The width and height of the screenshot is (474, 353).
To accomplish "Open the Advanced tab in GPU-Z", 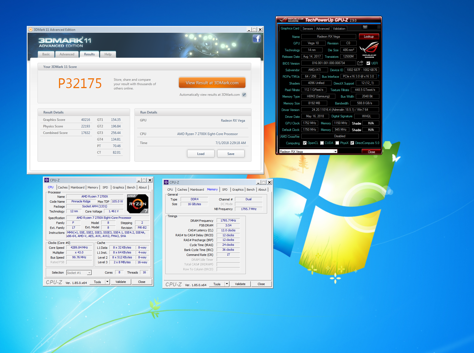I will click(323, 29).
